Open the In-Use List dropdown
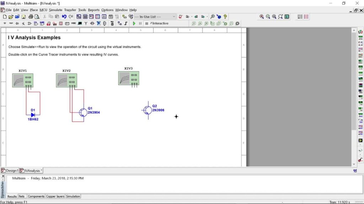The width and height of the screenshot is (364, 204). pyautogui.click(x=174, y=17)
